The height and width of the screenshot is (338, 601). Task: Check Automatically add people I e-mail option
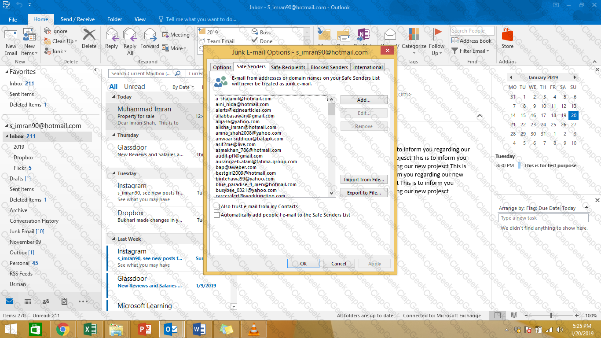[216, 215]
